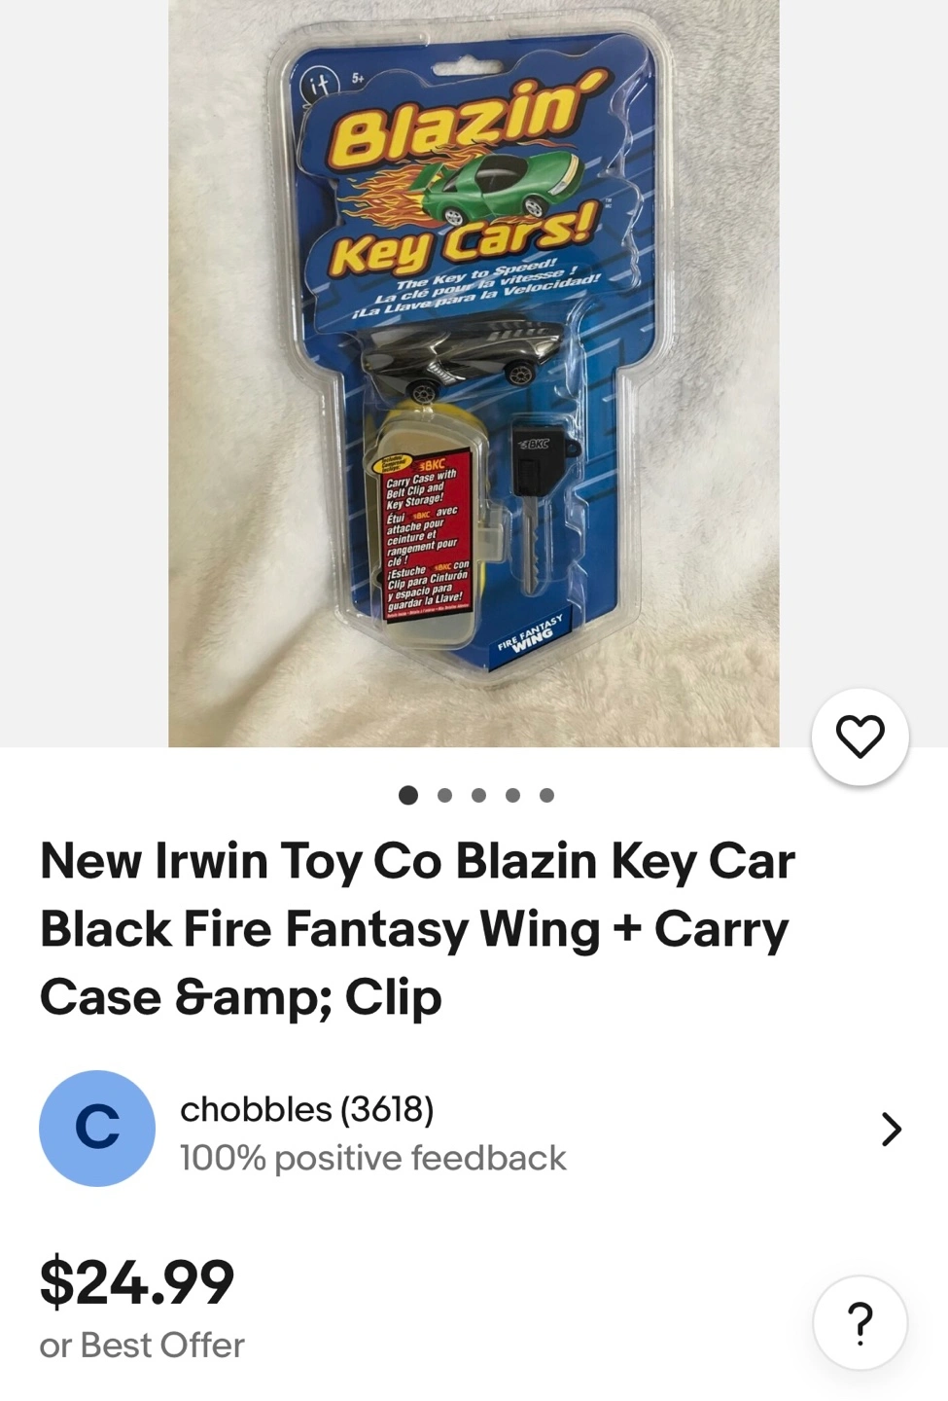View the 100% positive feedback rating
This screenshot has width=948, height=1401.
(372, 1158)
